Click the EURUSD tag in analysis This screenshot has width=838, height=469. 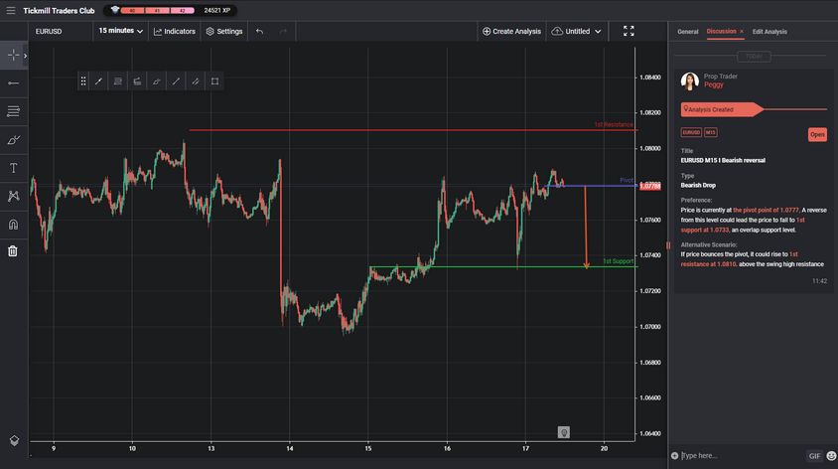[x=691, y=132]
